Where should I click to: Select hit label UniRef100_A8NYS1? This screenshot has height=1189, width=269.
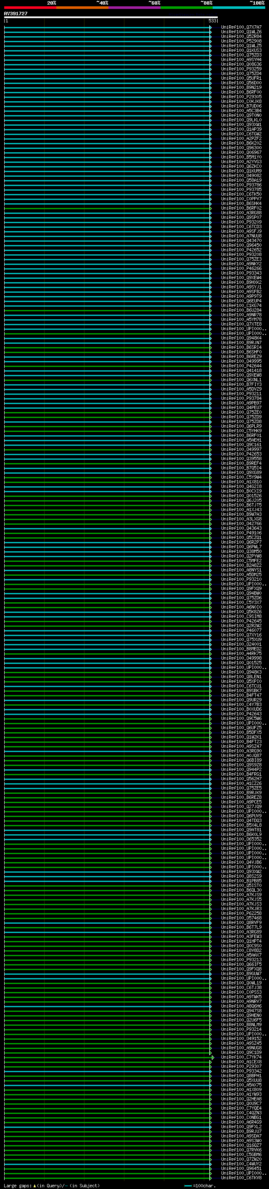(x=241, y=569)
